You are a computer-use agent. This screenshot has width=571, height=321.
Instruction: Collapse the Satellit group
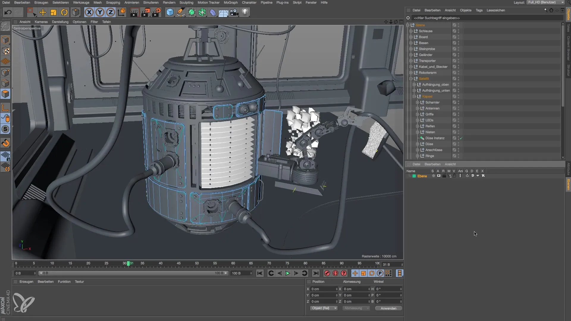[411, 78]
